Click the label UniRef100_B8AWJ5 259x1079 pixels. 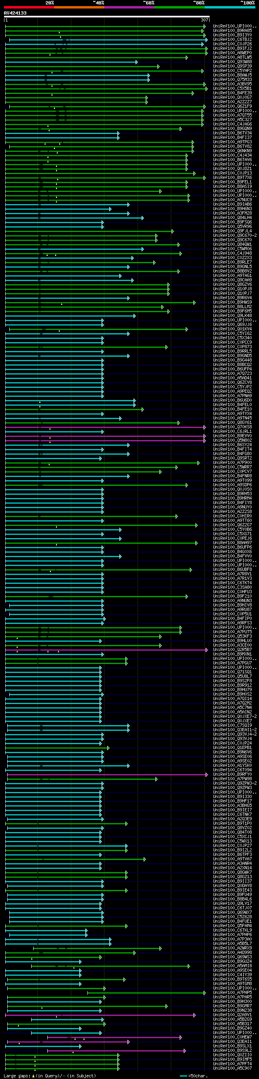[232, 75]
